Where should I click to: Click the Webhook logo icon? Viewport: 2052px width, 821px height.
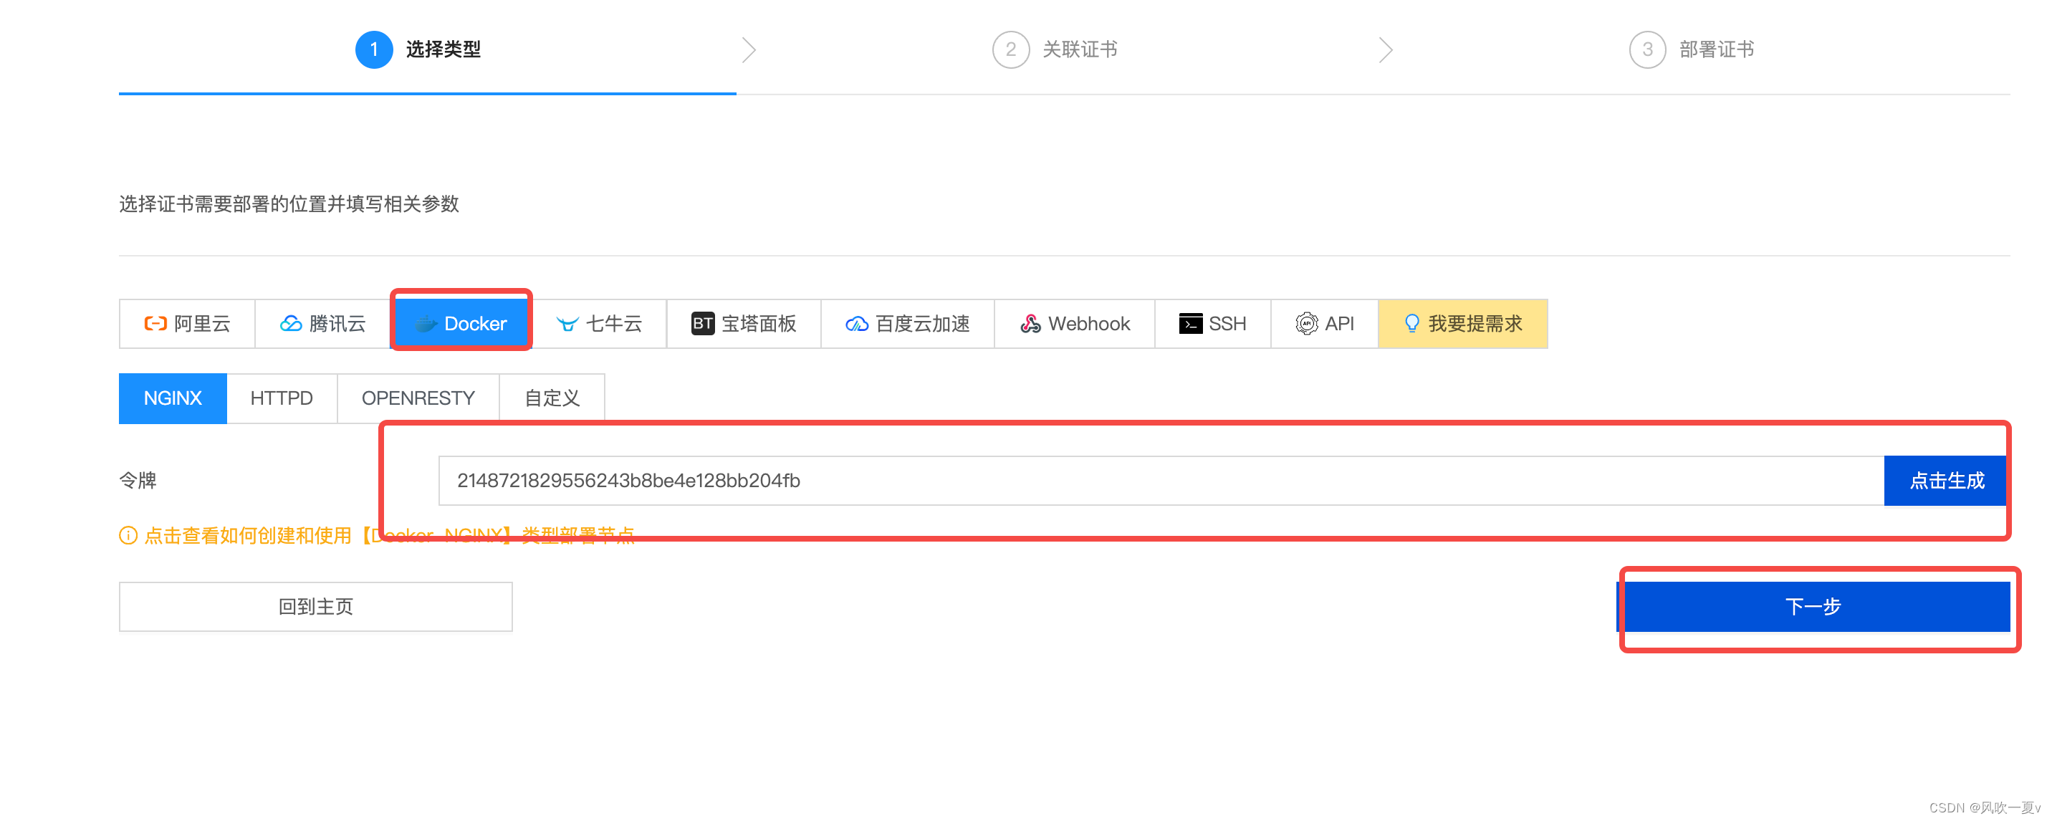coord(1031,323)
